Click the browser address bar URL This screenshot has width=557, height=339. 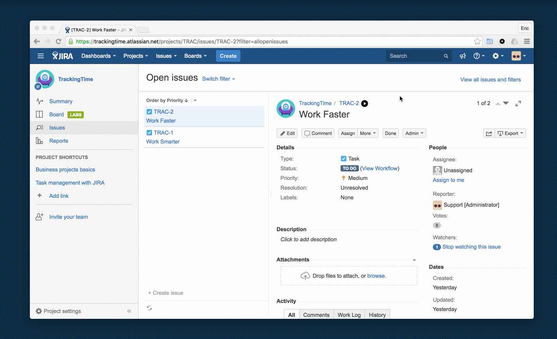tap(182, 42)
